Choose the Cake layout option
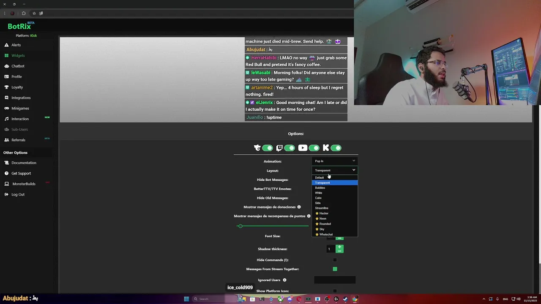This screenshot has width=541, height=304. [x=335, y=198]
